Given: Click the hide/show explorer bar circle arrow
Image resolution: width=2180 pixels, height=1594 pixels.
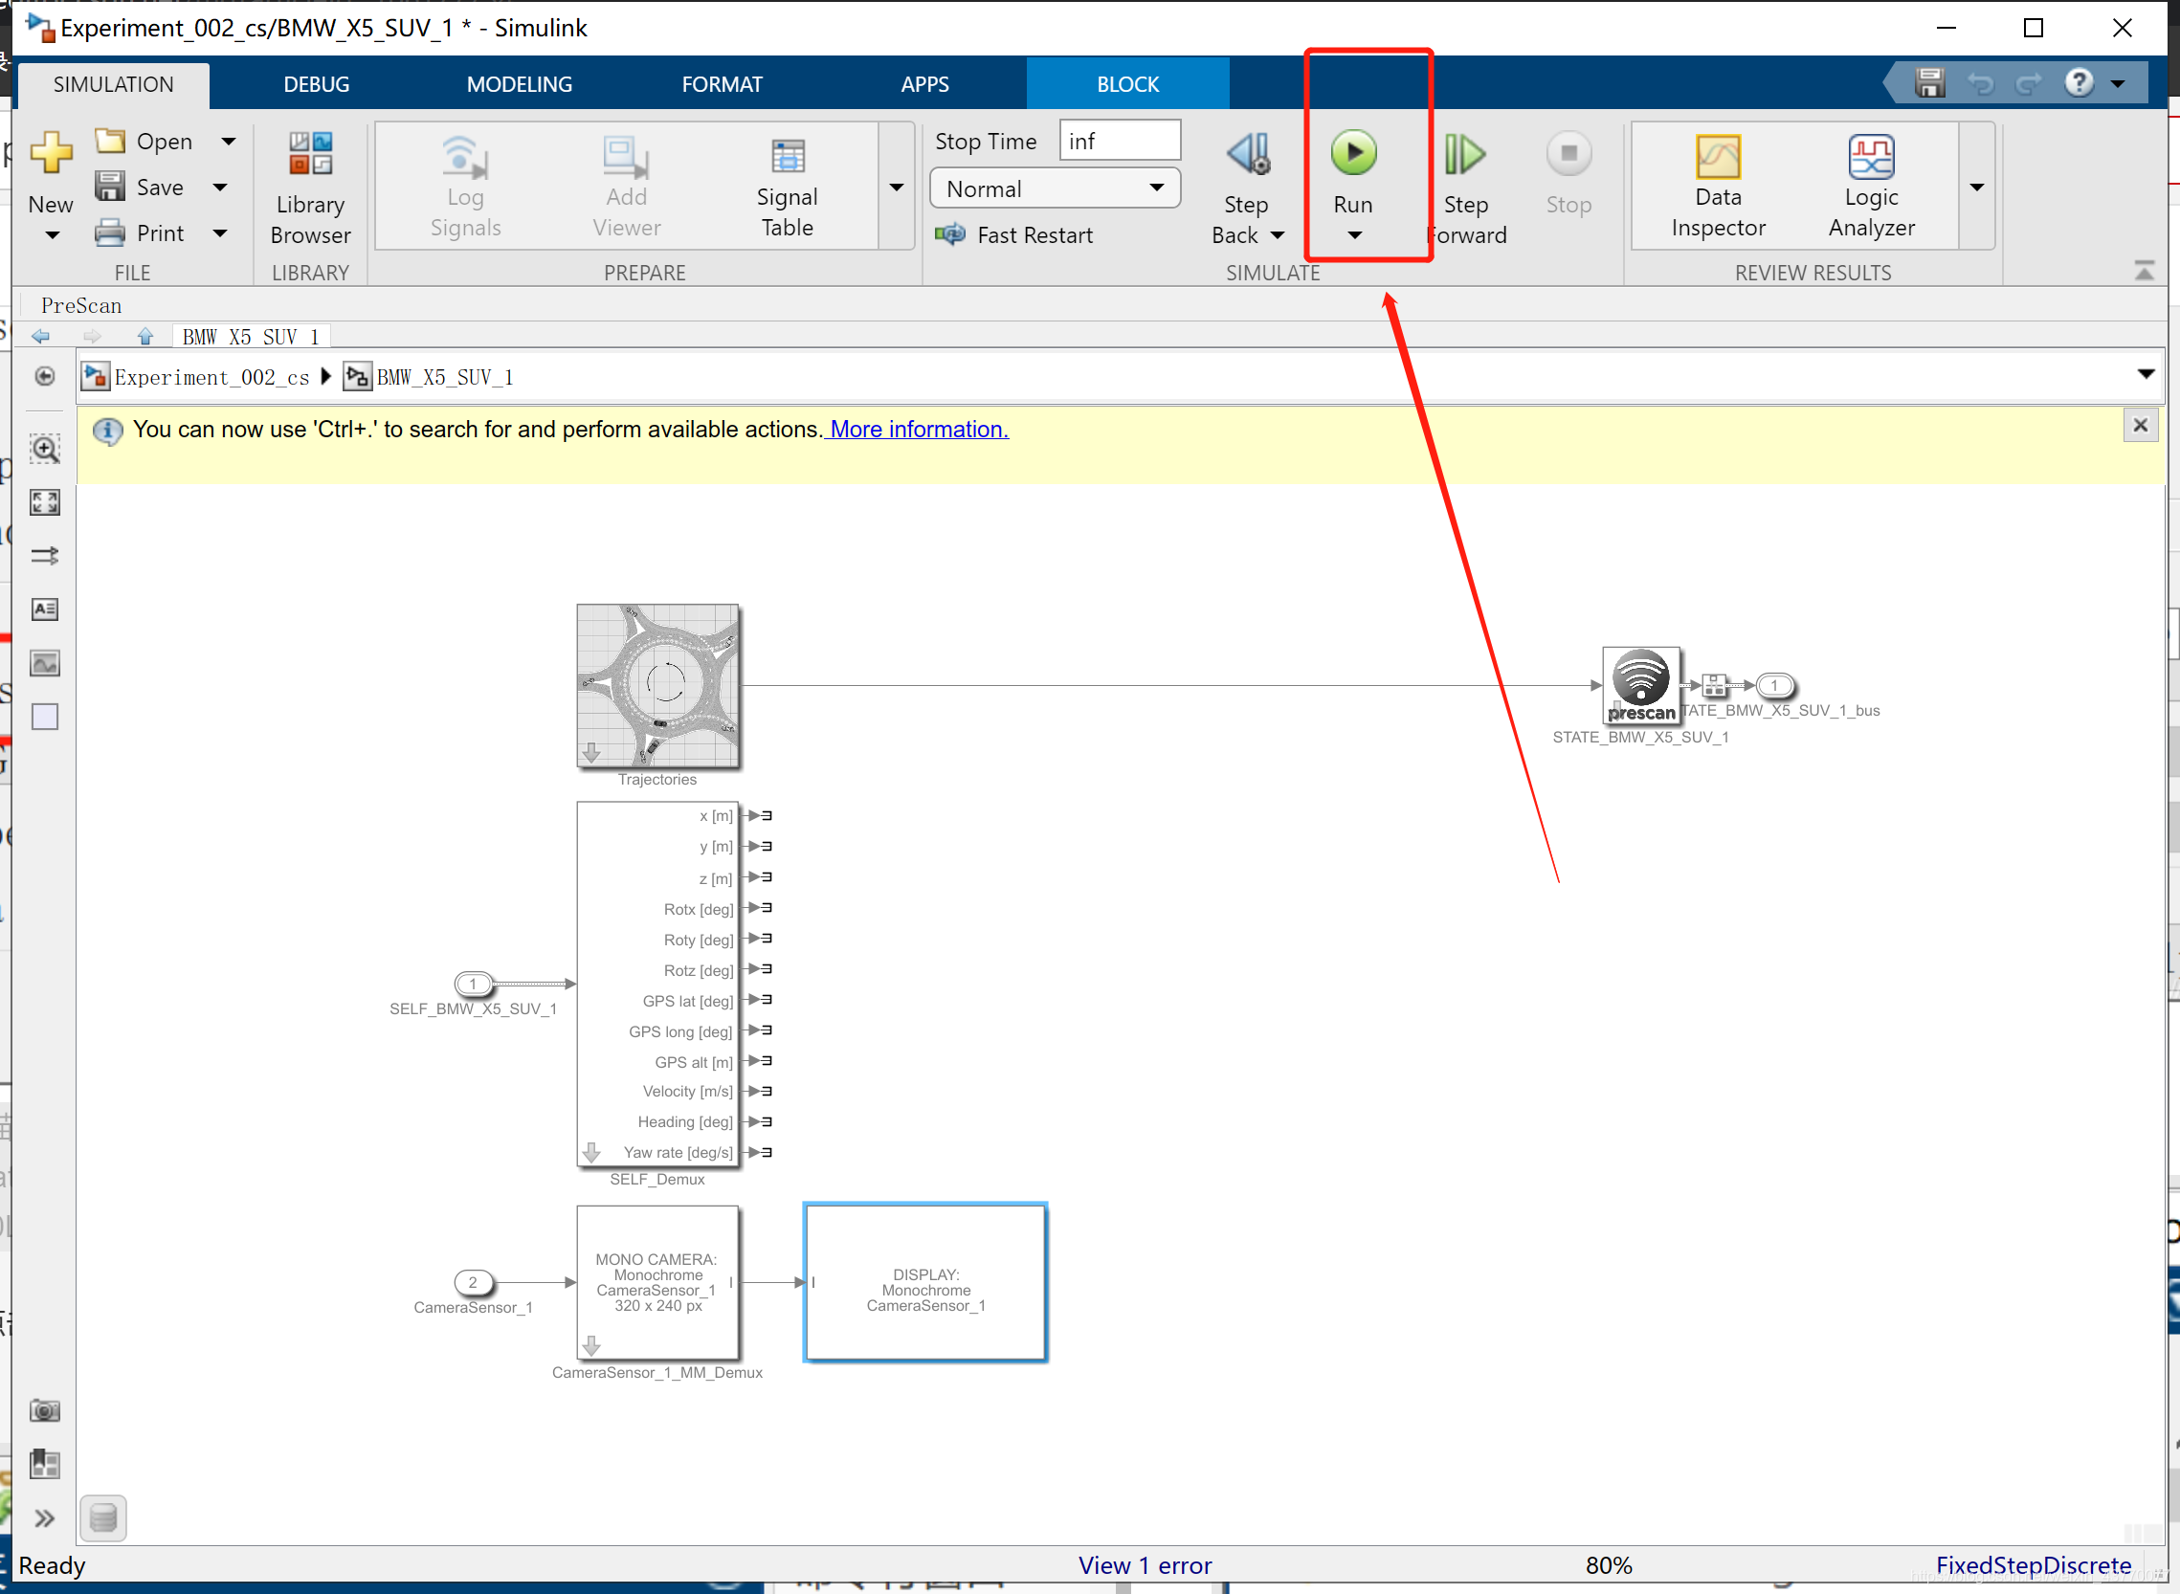Looking at the screenshot, I should [44, 376].
